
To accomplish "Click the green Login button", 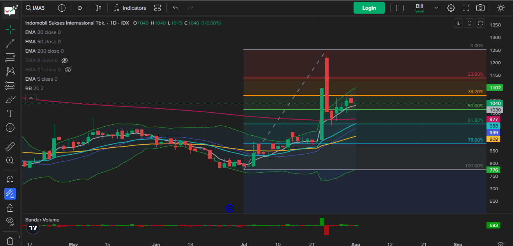I will 369,8.
